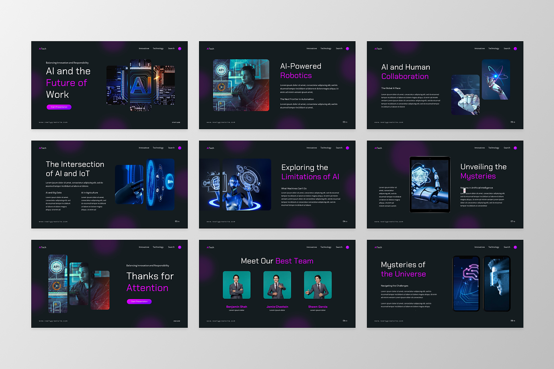
Task: Click the purple circle icon on the Mysteries of the Universe slide
Action: click(515, 247)
